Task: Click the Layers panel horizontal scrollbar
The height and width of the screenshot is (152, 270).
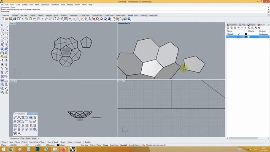Action: [243, 138]
